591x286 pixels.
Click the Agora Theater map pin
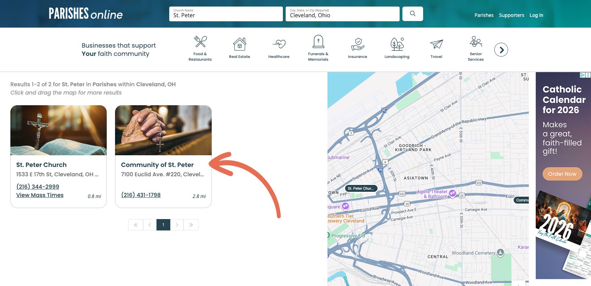pos(452,193)
